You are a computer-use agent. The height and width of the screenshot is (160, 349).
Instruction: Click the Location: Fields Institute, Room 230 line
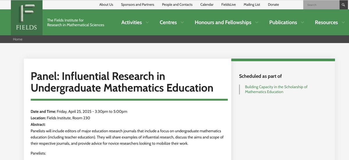(x=60, y=118)
